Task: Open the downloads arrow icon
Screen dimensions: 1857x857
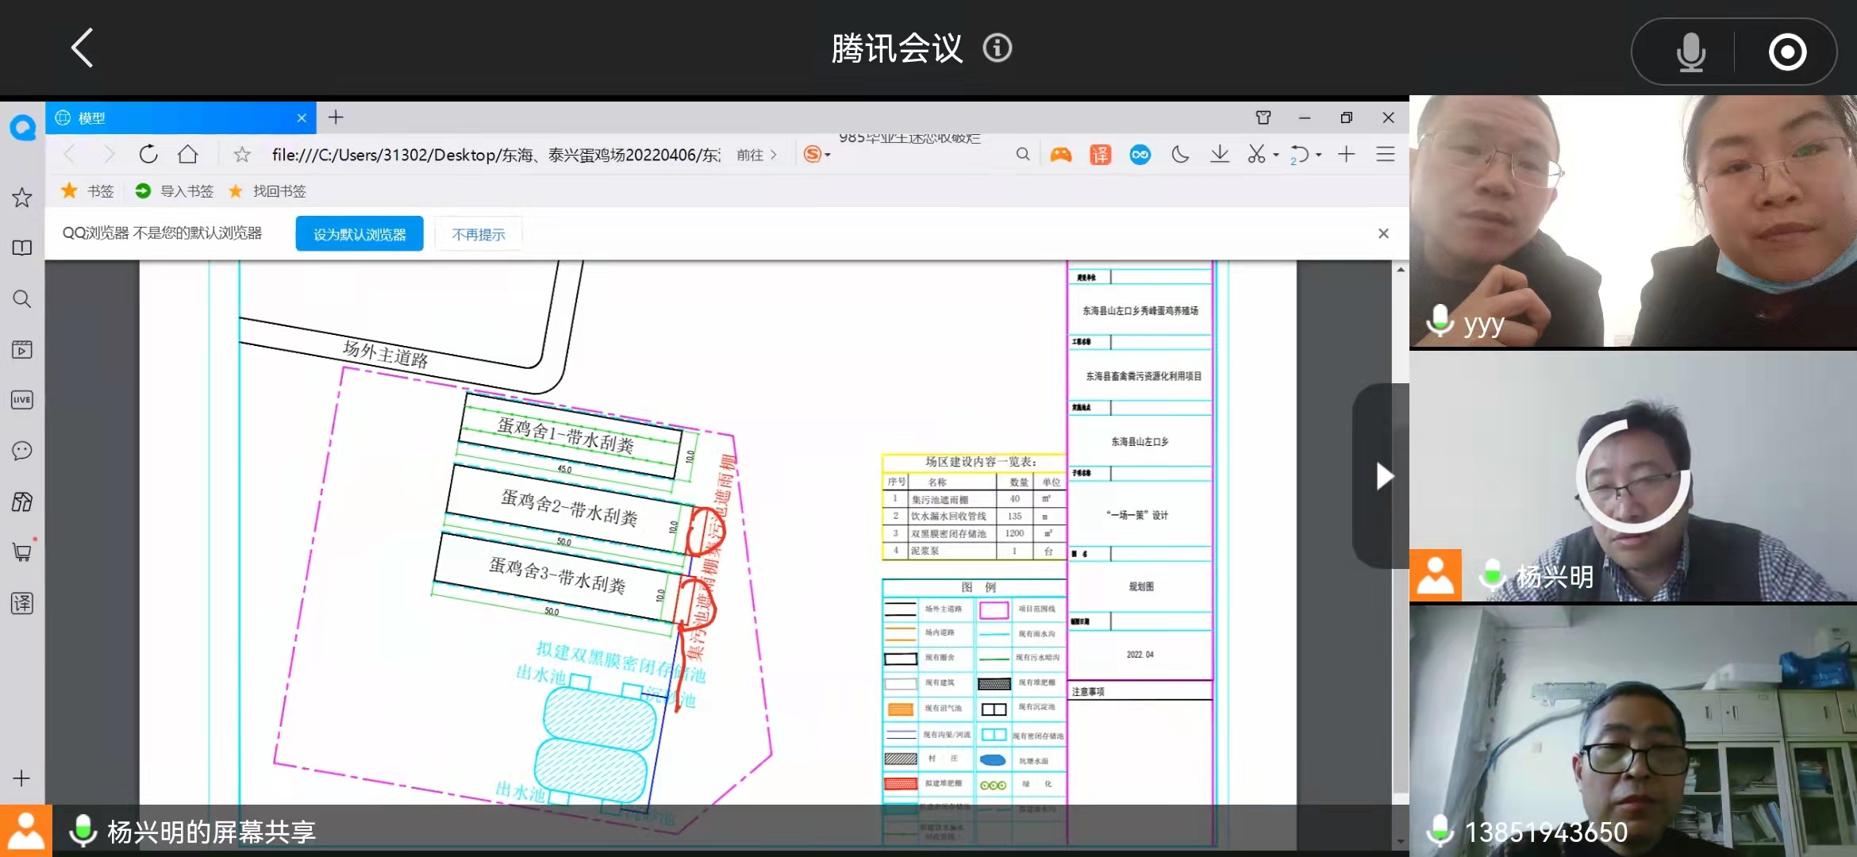Action: [1220, 155]
